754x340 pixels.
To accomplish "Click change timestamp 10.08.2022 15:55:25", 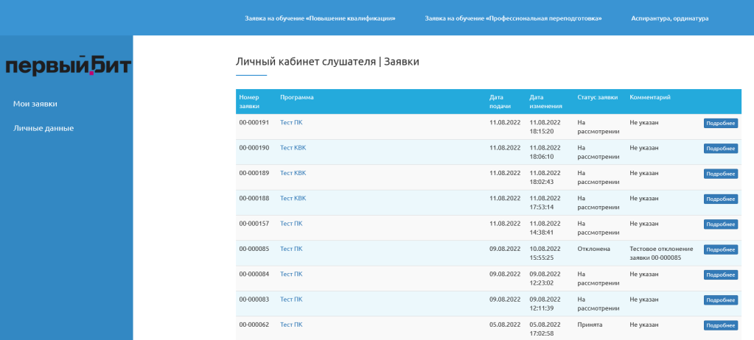I will tap(545, 253).
